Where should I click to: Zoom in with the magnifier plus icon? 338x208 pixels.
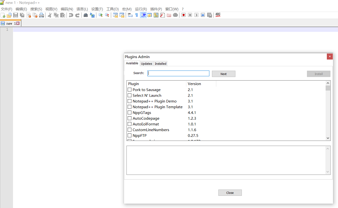coord(101,15)
